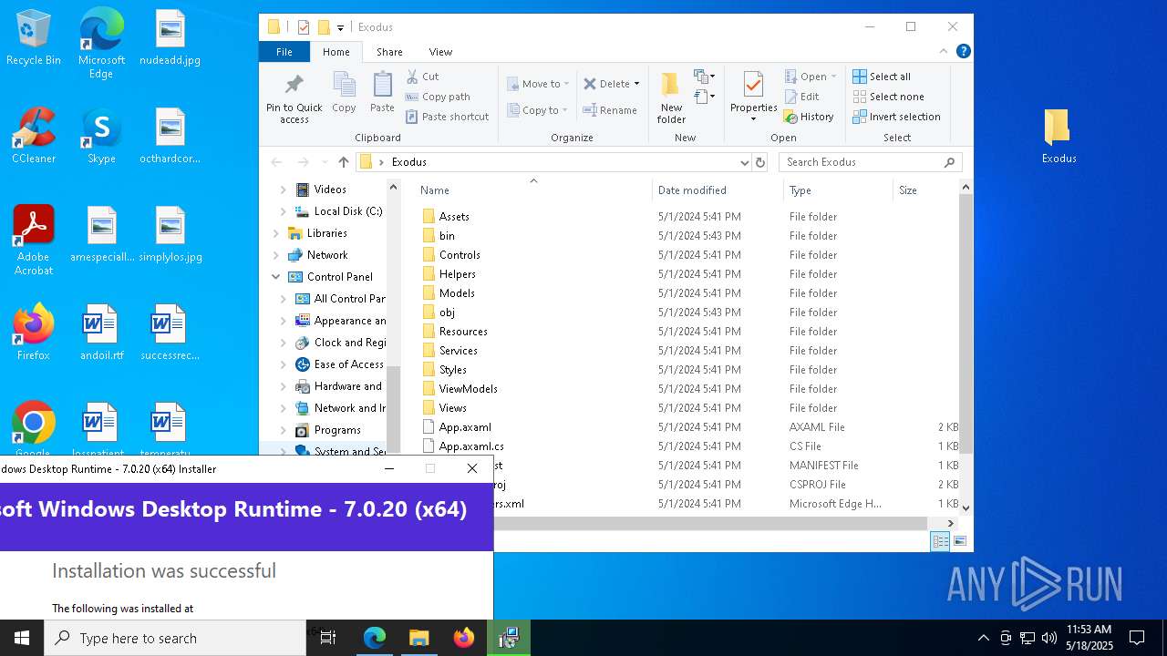Sort by Size column header
Image resolution: width=1167 pixels, height=656 pixels.
925,190
